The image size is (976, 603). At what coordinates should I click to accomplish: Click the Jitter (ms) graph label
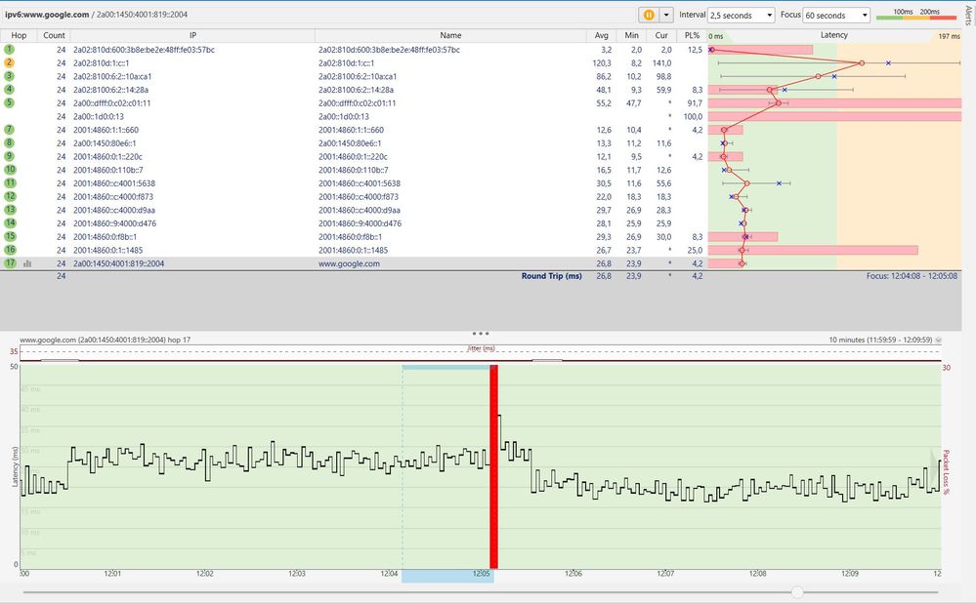pyautogui.click(x=481, y=348)
